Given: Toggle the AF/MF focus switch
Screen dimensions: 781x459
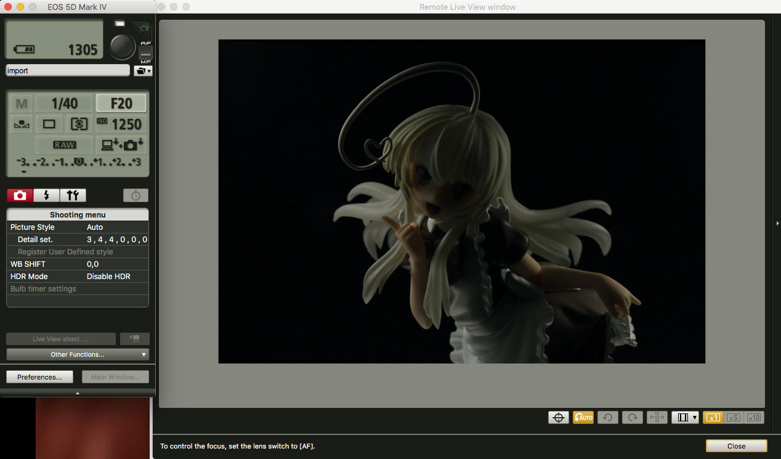Looking at the screenshot, I should point(146,52).
